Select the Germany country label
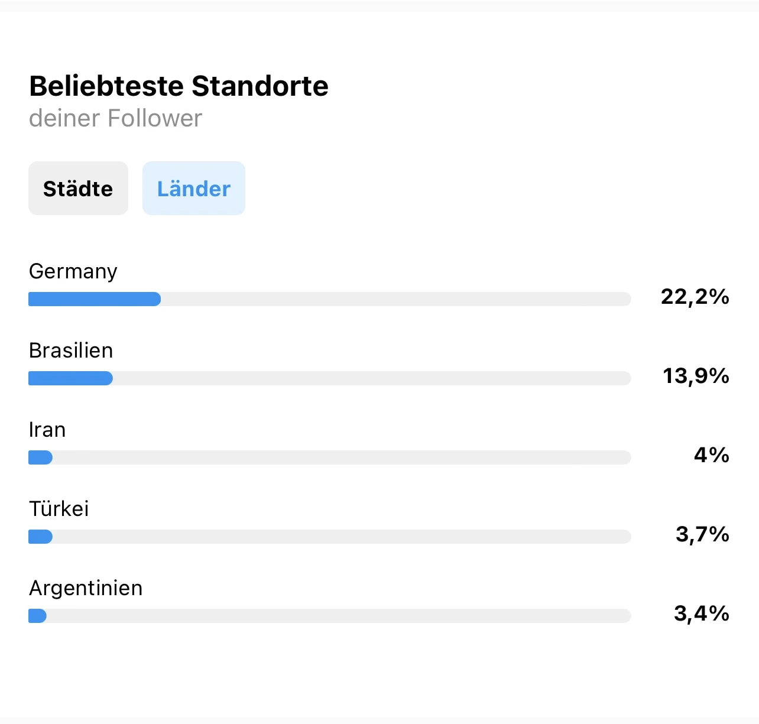The height and width of the screenshot is (724, 759). [73, 271]
